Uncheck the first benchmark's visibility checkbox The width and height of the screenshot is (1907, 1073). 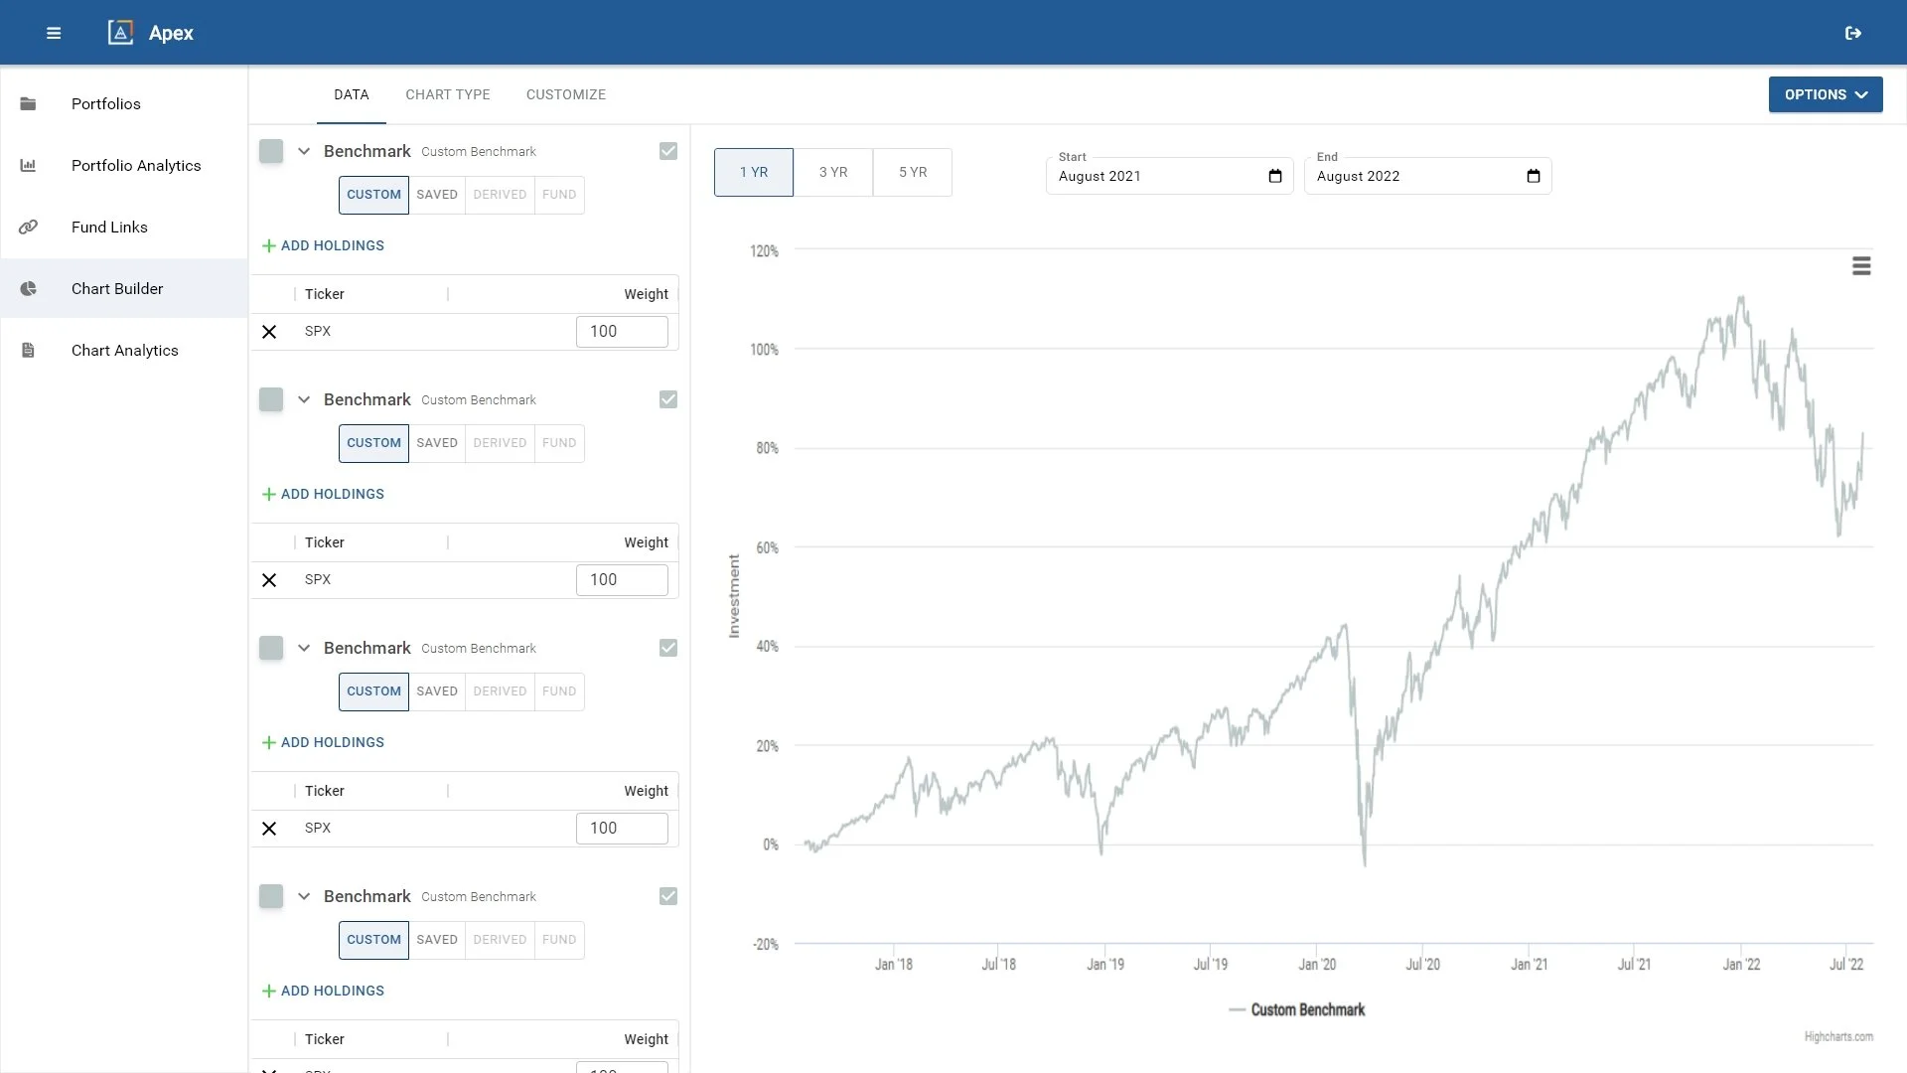point(668,151)
